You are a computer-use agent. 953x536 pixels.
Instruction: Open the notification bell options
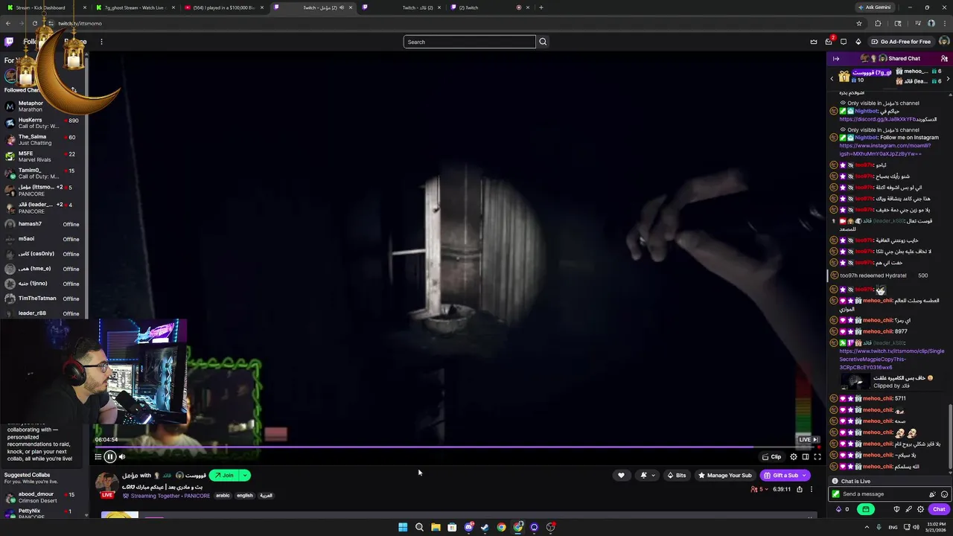(x=648, y=475)
